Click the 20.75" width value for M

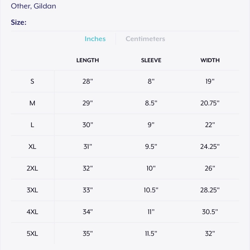point(210,103)
